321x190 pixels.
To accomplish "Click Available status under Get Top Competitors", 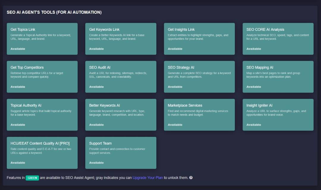I will pos(18,87).
